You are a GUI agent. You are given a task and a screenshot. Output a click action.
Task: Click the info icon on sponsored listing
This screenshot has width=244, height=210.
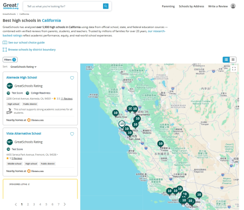tap(29, 184)
